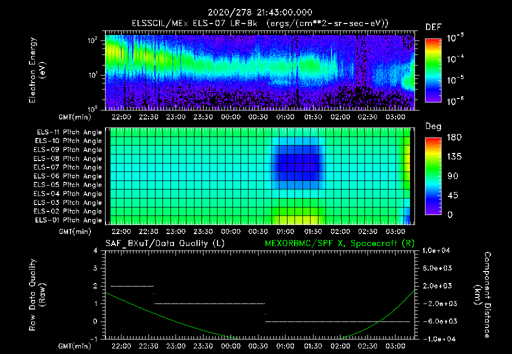The width and height of the screenshot is (512, 354).
Task: Click the 45 value on Deg scale
Action: click(453, 195)
